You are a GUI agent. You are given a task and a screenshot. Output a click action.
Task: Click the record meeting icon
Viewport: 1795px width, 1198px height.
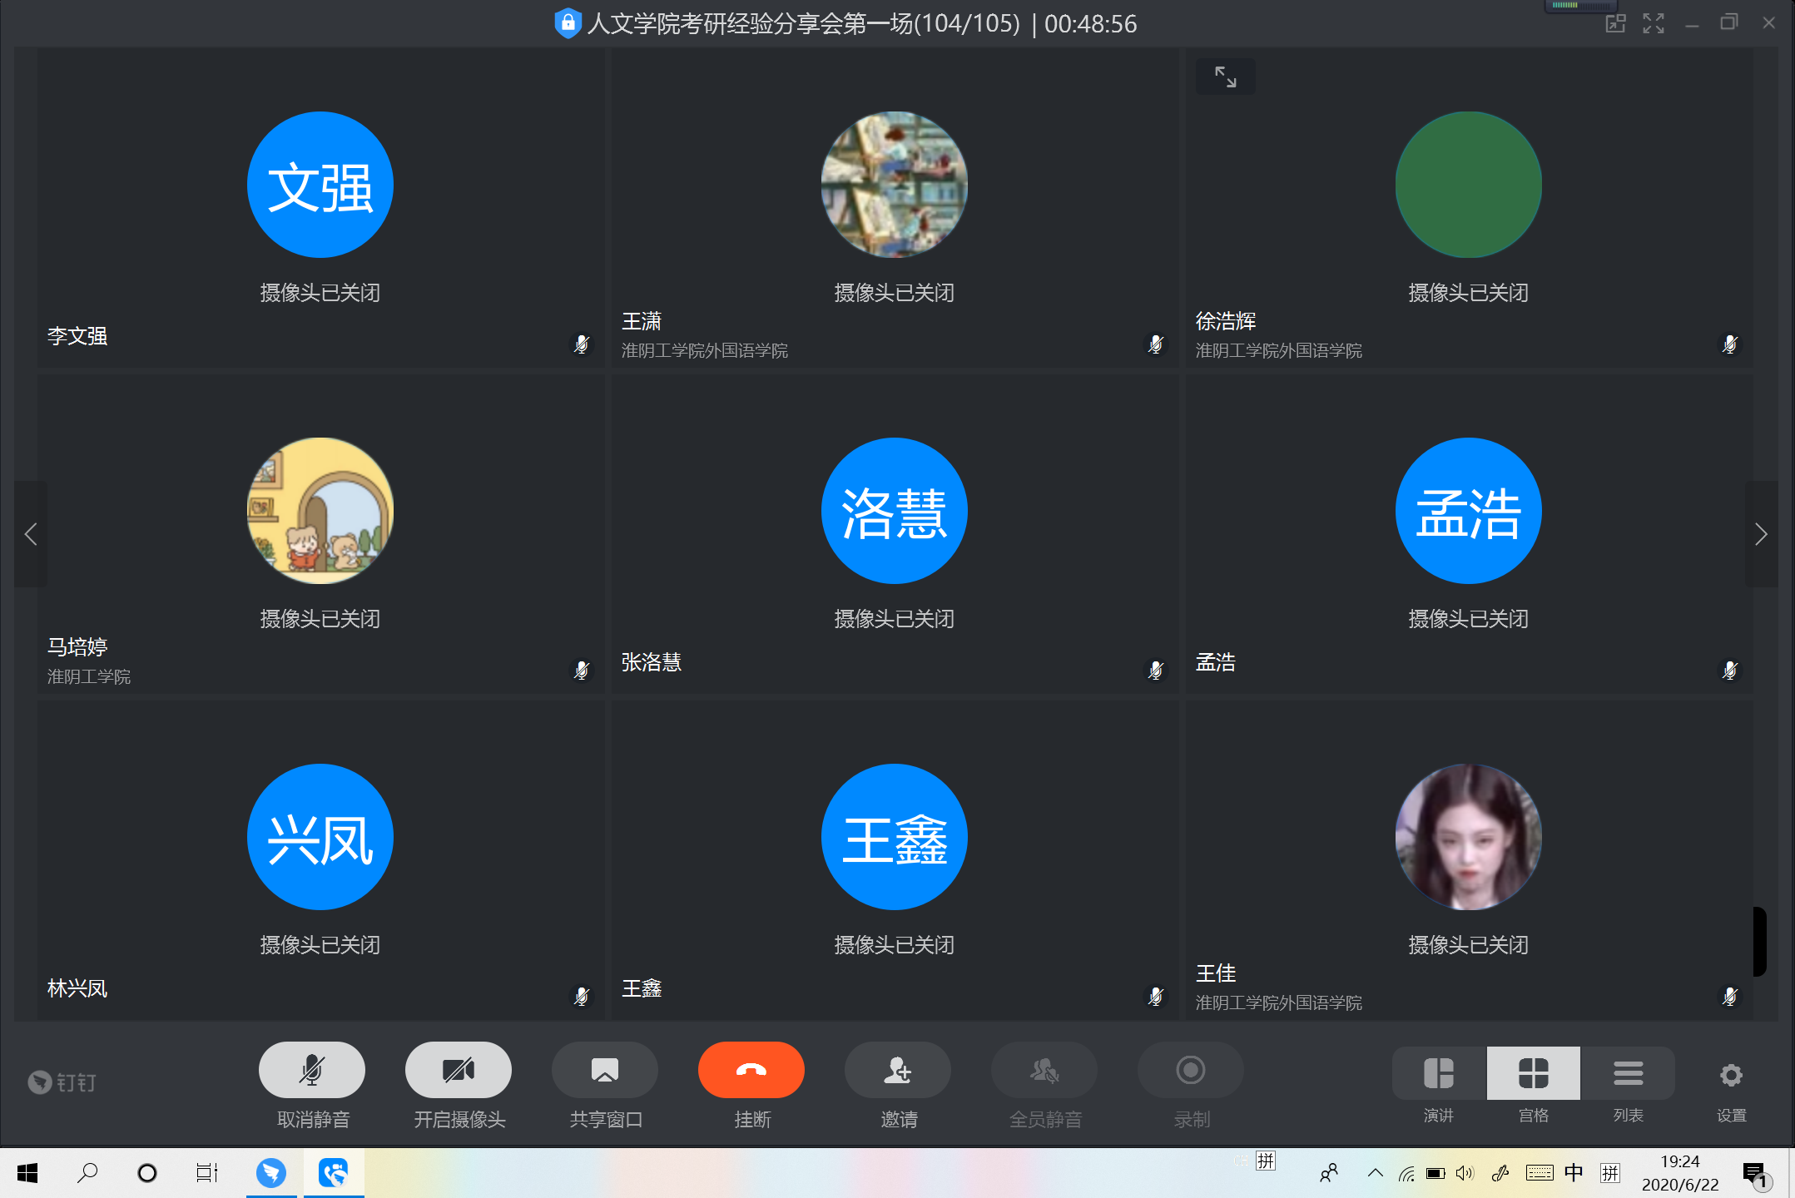pos(1190,1070)
